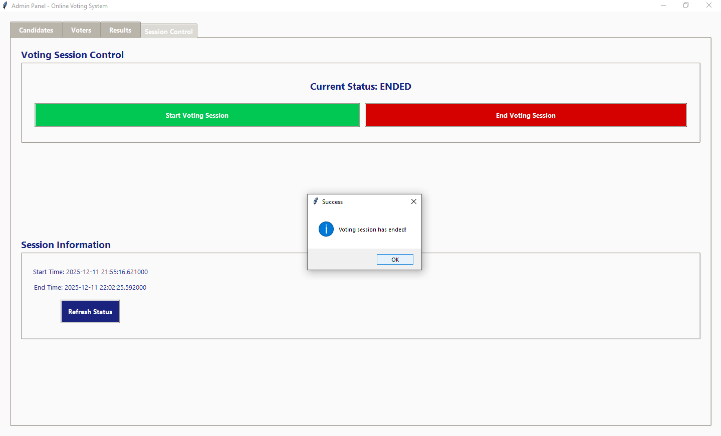Viewport: 721px width, 436px height.
Task: Close the Success dialog with X
Action: (x=413, y=201)
